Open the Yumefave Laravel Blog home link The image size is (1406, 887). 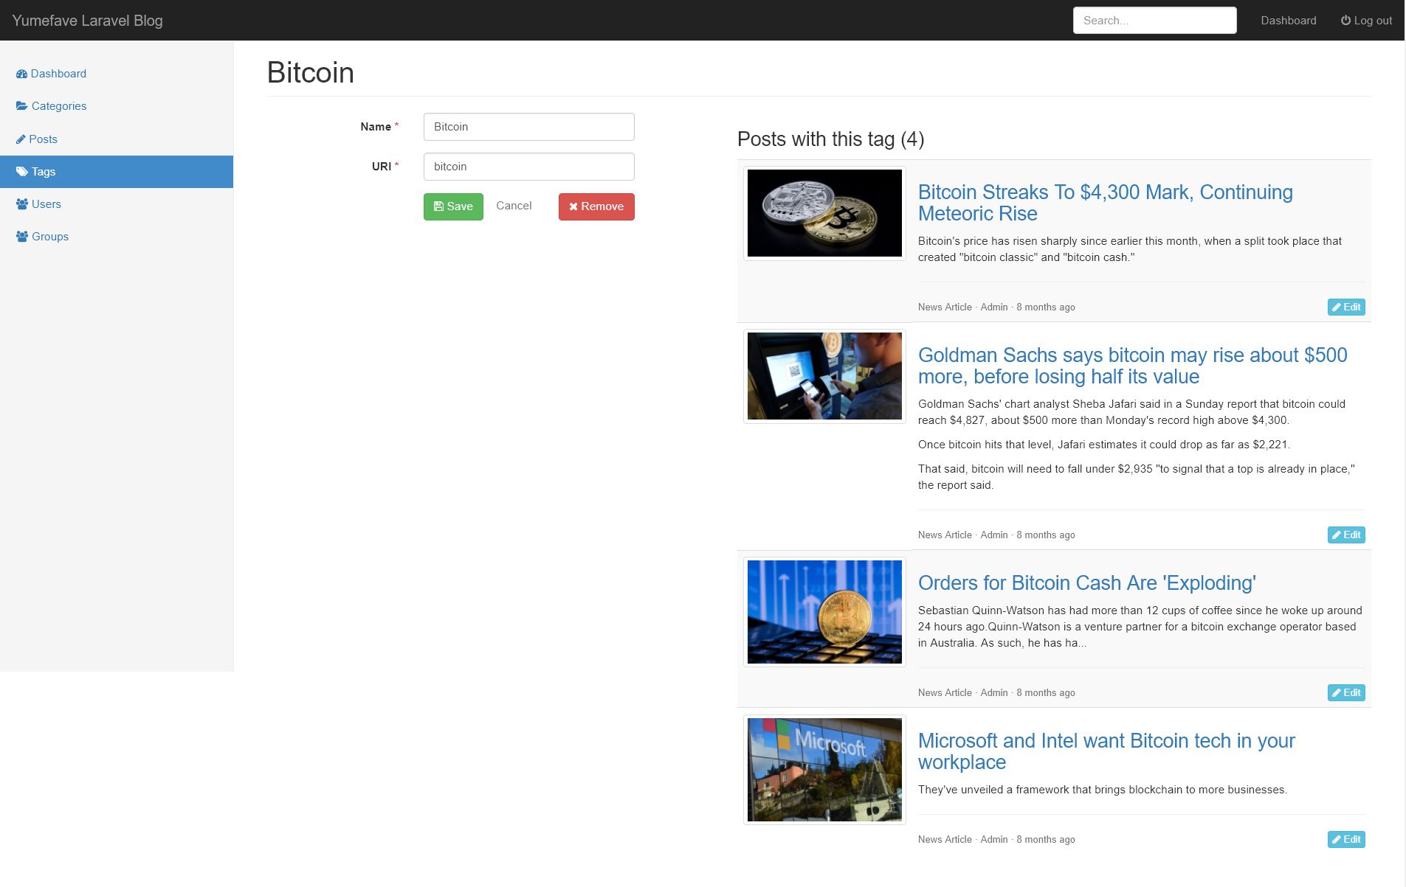[87, 21]
